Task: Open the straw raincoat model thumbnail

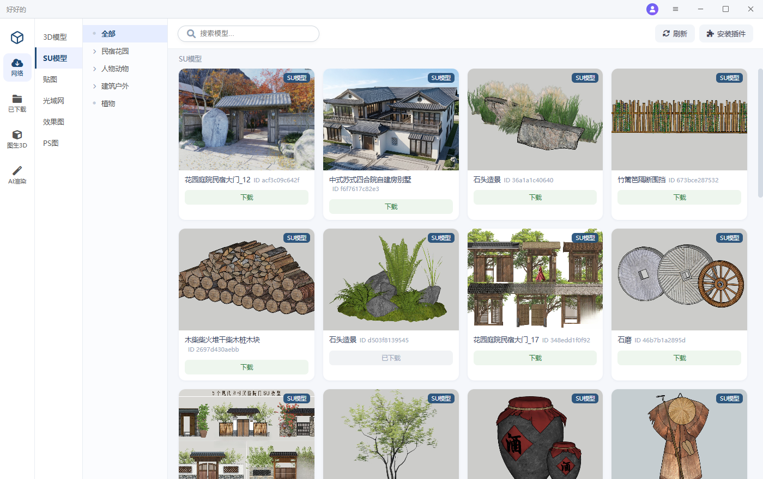Action: [x=679, y=434]
